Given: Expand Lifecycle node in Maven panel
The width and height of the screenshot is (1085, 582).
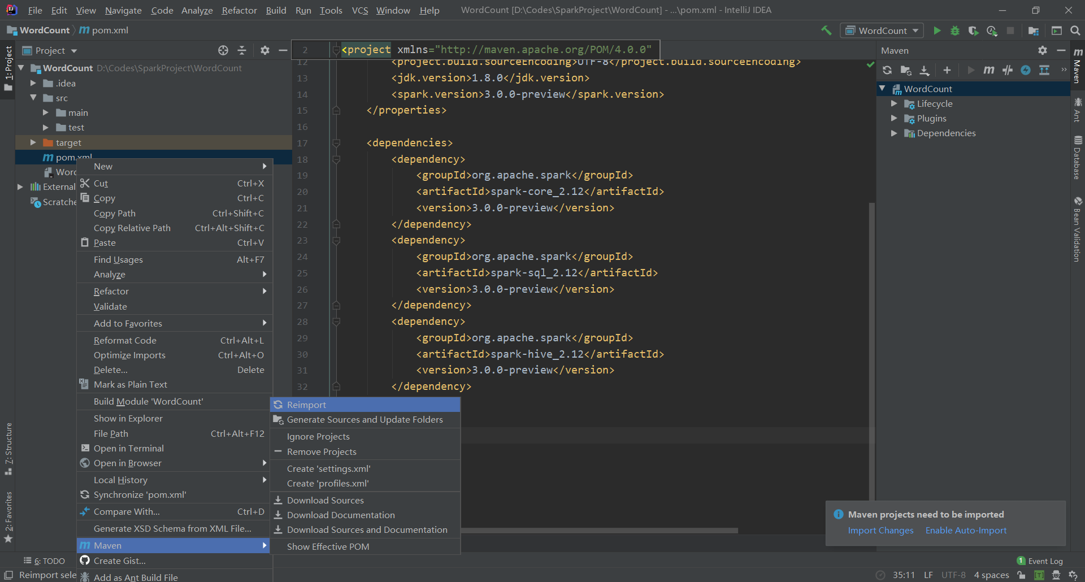Looking at the screenshot, I should (x=894, y=103).
